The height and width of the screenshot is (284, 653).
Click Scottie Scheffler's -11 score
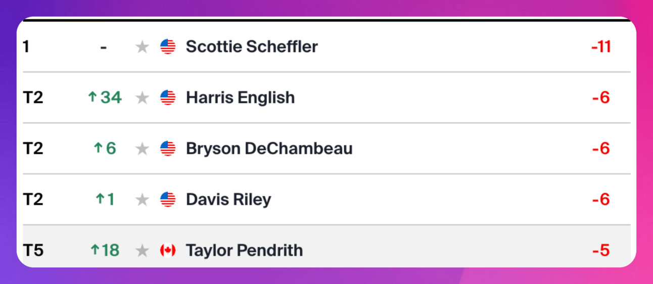click(601, 47)
